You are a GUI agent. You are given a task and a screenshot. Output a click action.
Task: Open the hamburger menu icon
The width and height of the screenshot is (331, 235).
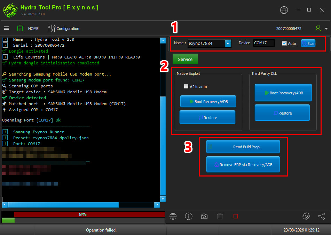point(7,28)
